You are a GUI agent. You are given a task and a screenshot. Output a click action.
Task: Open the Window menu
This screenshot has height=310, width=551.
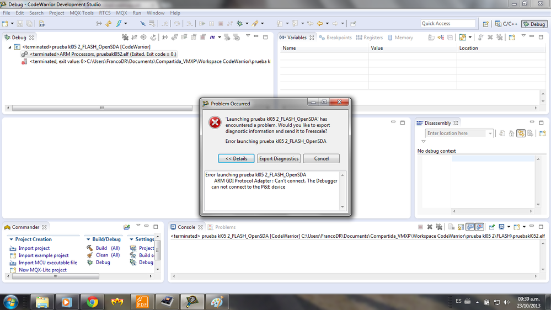pos(156,13)
